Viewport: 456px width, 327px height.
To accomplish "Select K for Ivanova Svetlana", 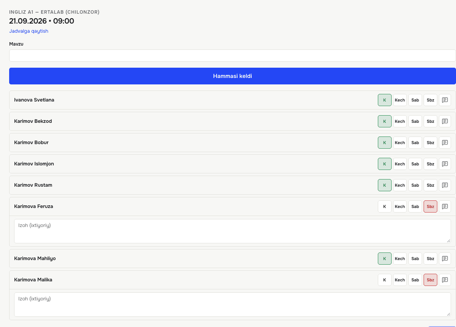I will (x=384, y=100).
